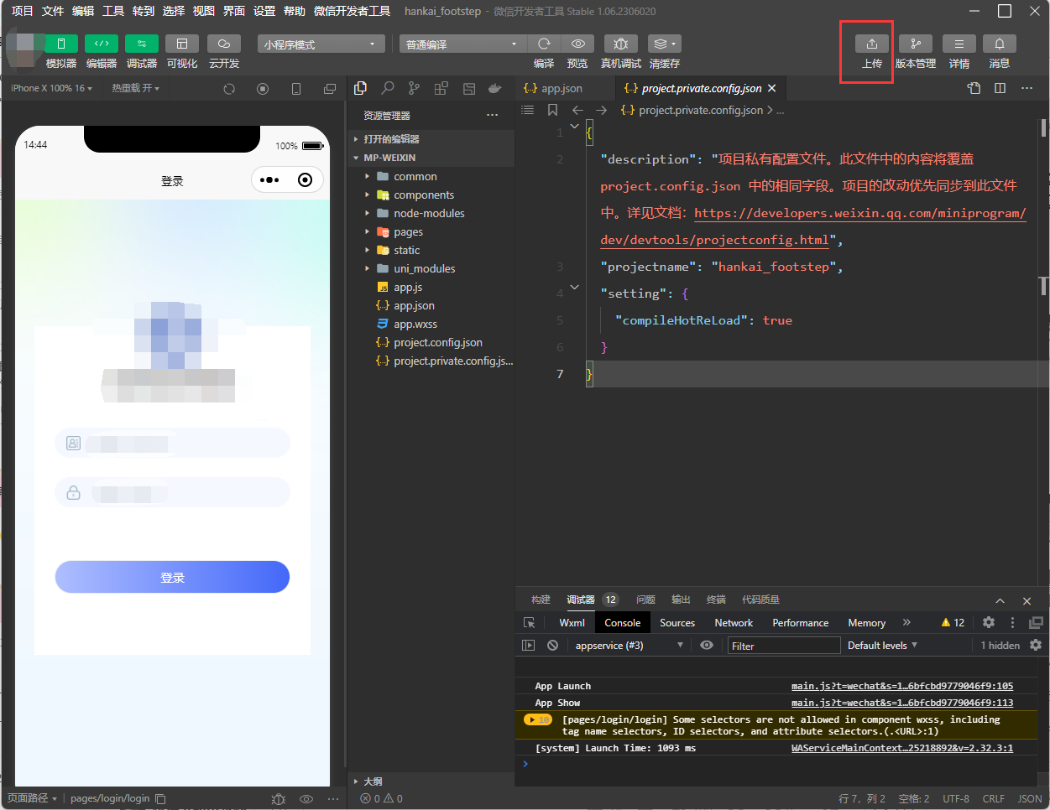The height and width of the screenshot is (810, 1050).
Task: Open the 小程序模式 mode dropdown
Action: pyautogui.click(x=321, y=44)
